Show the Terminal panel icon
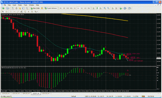Screen dimensions: 162x98 click(23, 8)
